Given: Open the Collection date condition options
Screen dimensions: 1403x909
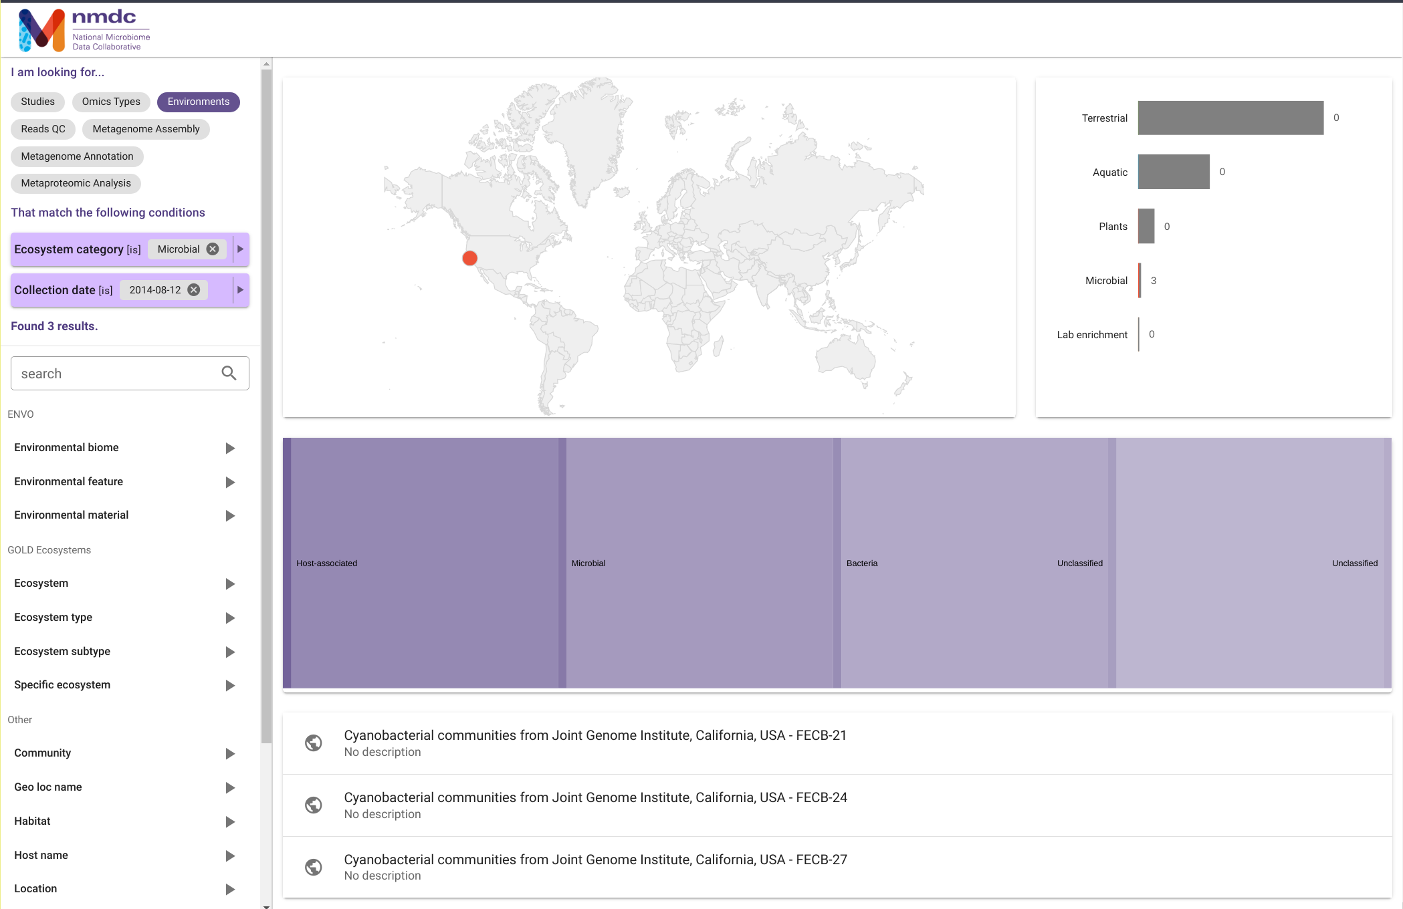Looking at the screenshot, I should click(x=240, y=289).
